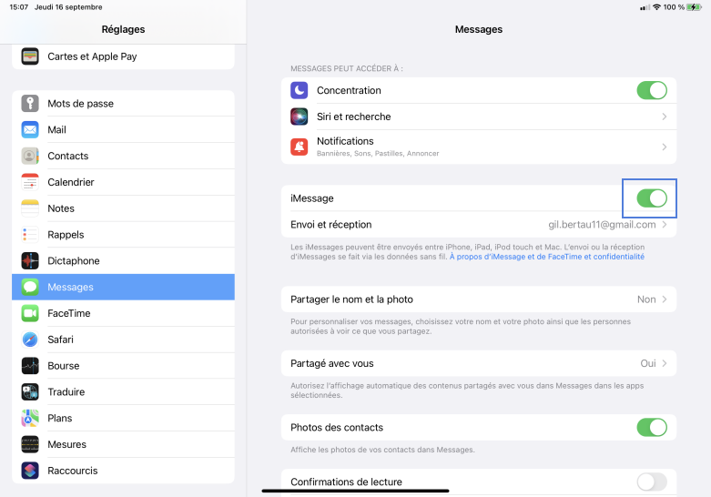Tap the Mail envelope icon
Viewport: 711px width, 497px height.
click(x=30, y=129)
